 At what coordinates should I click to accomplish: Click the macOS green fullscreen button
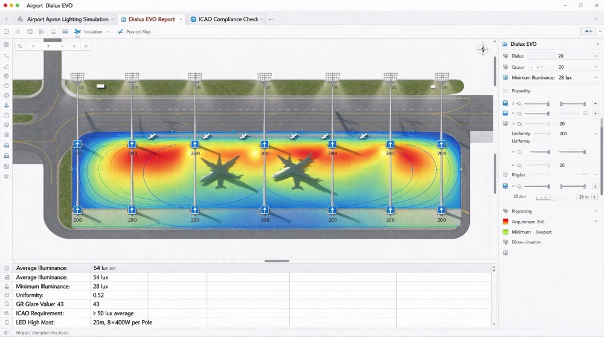[18, 5]
